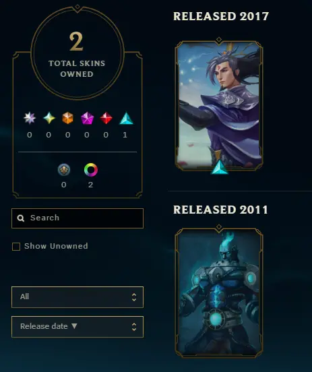Image resolution: width=312 pixels, height=372 pixels.
Task: Select the purple-robed skin card from 2017
Action: click(x=219, y=106)
